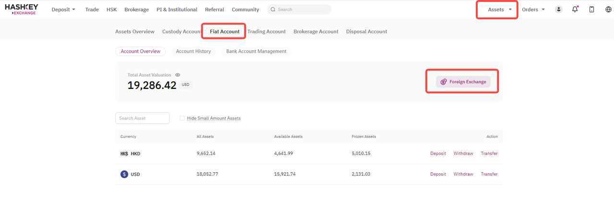This screenshot has height=203, width=614.
Task: Click USD all assets value 18,052.77
Action: coord(207,174)
